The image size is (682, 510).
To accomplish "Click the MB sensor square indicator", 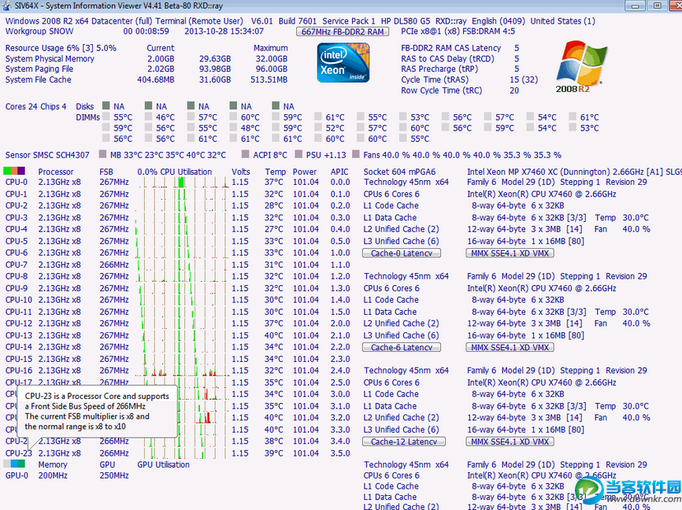I will [102, 155].
